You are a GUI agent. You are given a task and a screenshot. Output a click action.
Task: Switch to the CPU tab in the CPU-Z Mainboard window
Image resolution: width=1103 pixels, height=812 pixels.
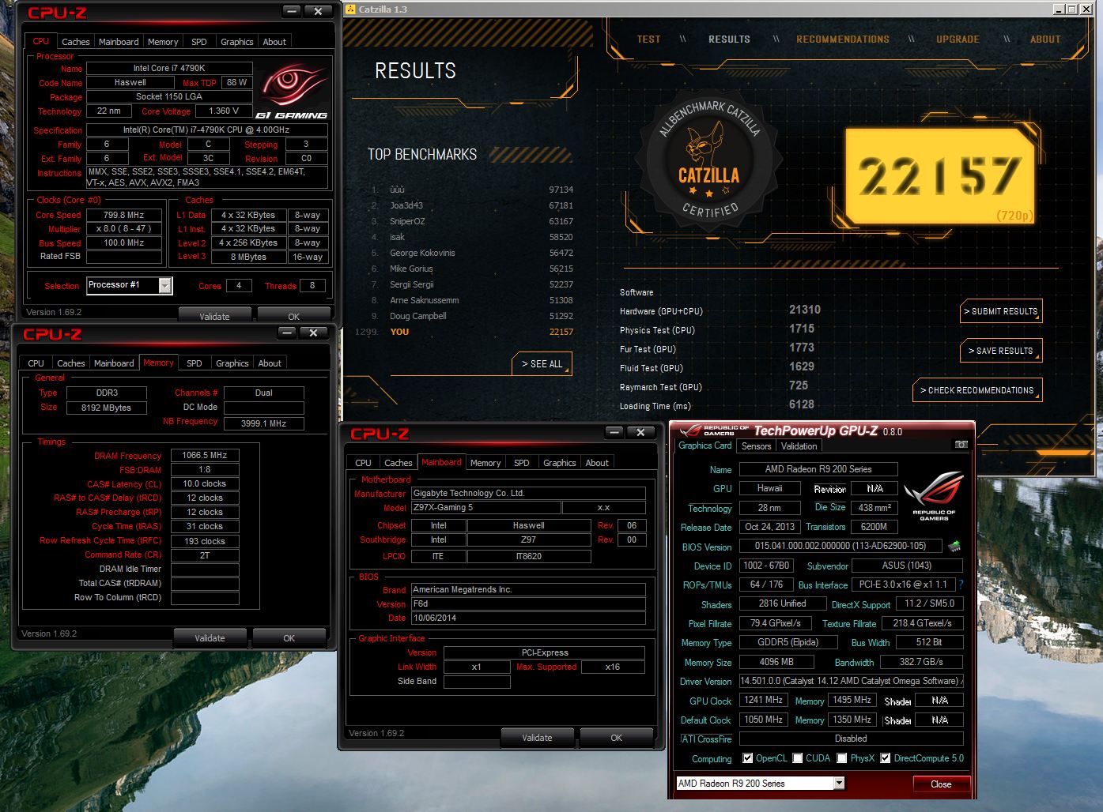(363, 463)
